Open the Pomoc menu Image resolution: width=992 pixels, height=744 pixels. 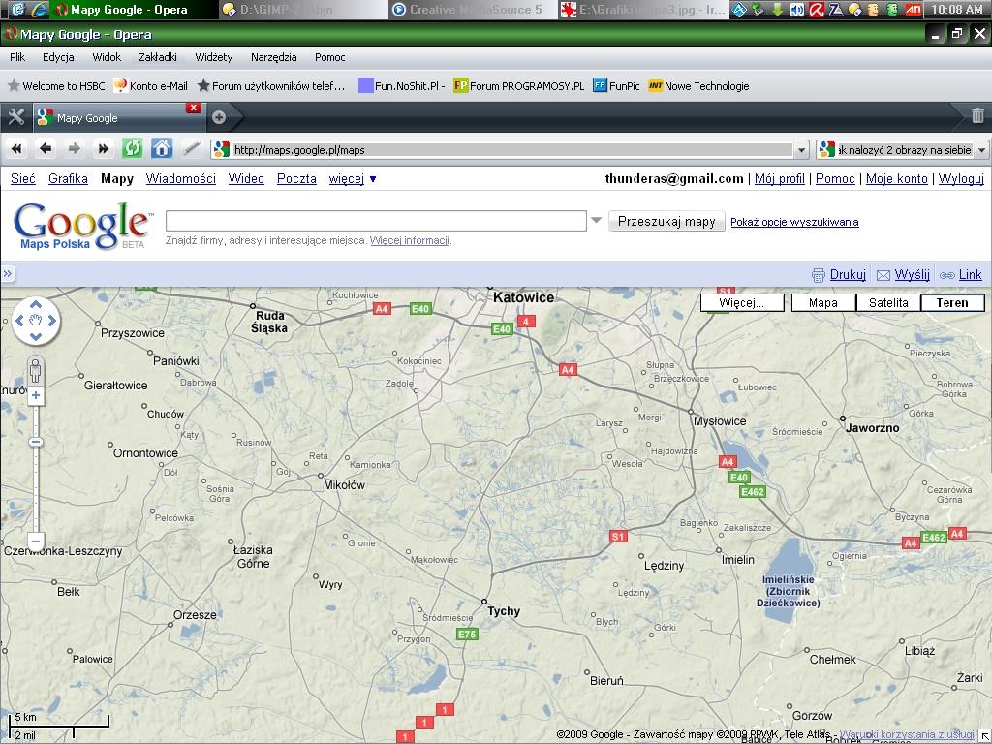pos(330,57)
